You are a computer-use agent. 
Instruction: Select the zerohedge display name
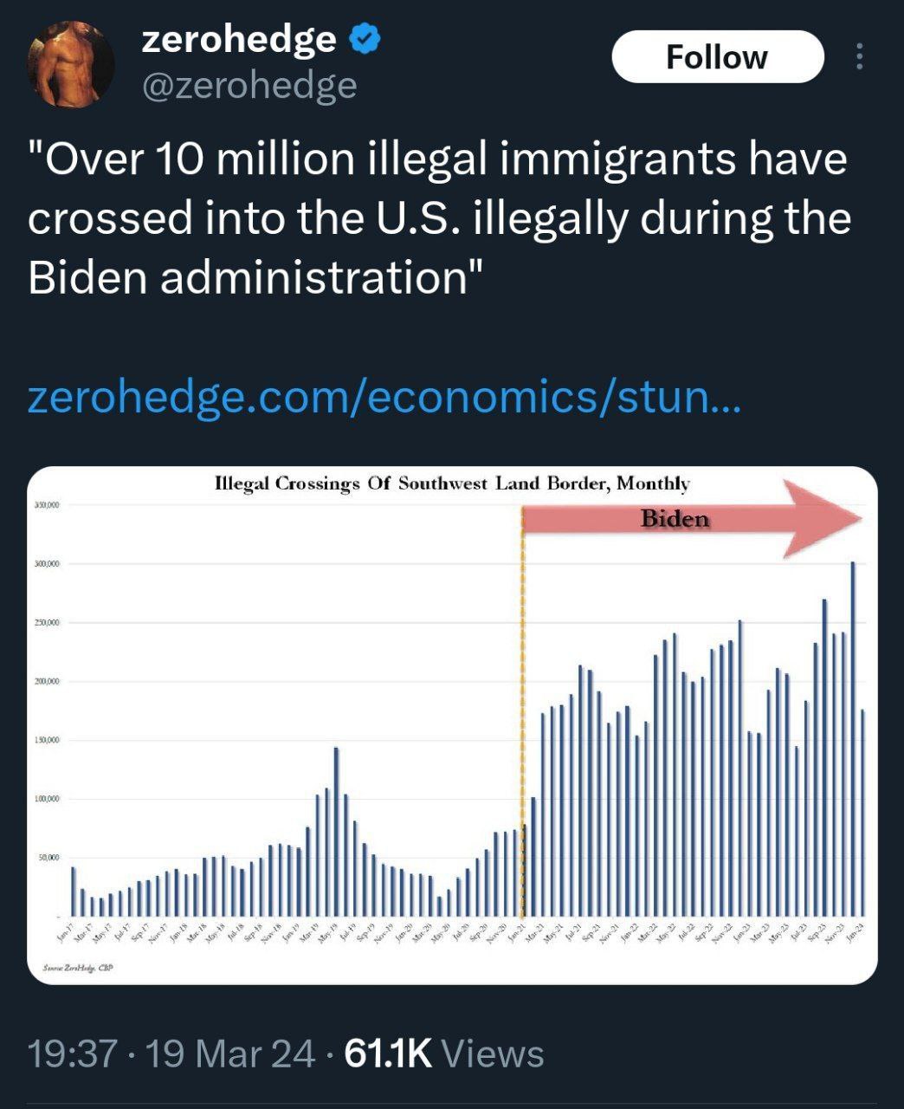(x=238, y=39)
